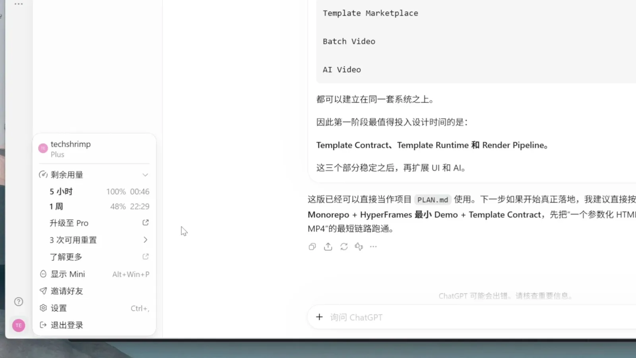Open external link icon for 升级至 Pro
Image resolution: width=636 pixels, height=358 pixels.
tap(145, 223)
